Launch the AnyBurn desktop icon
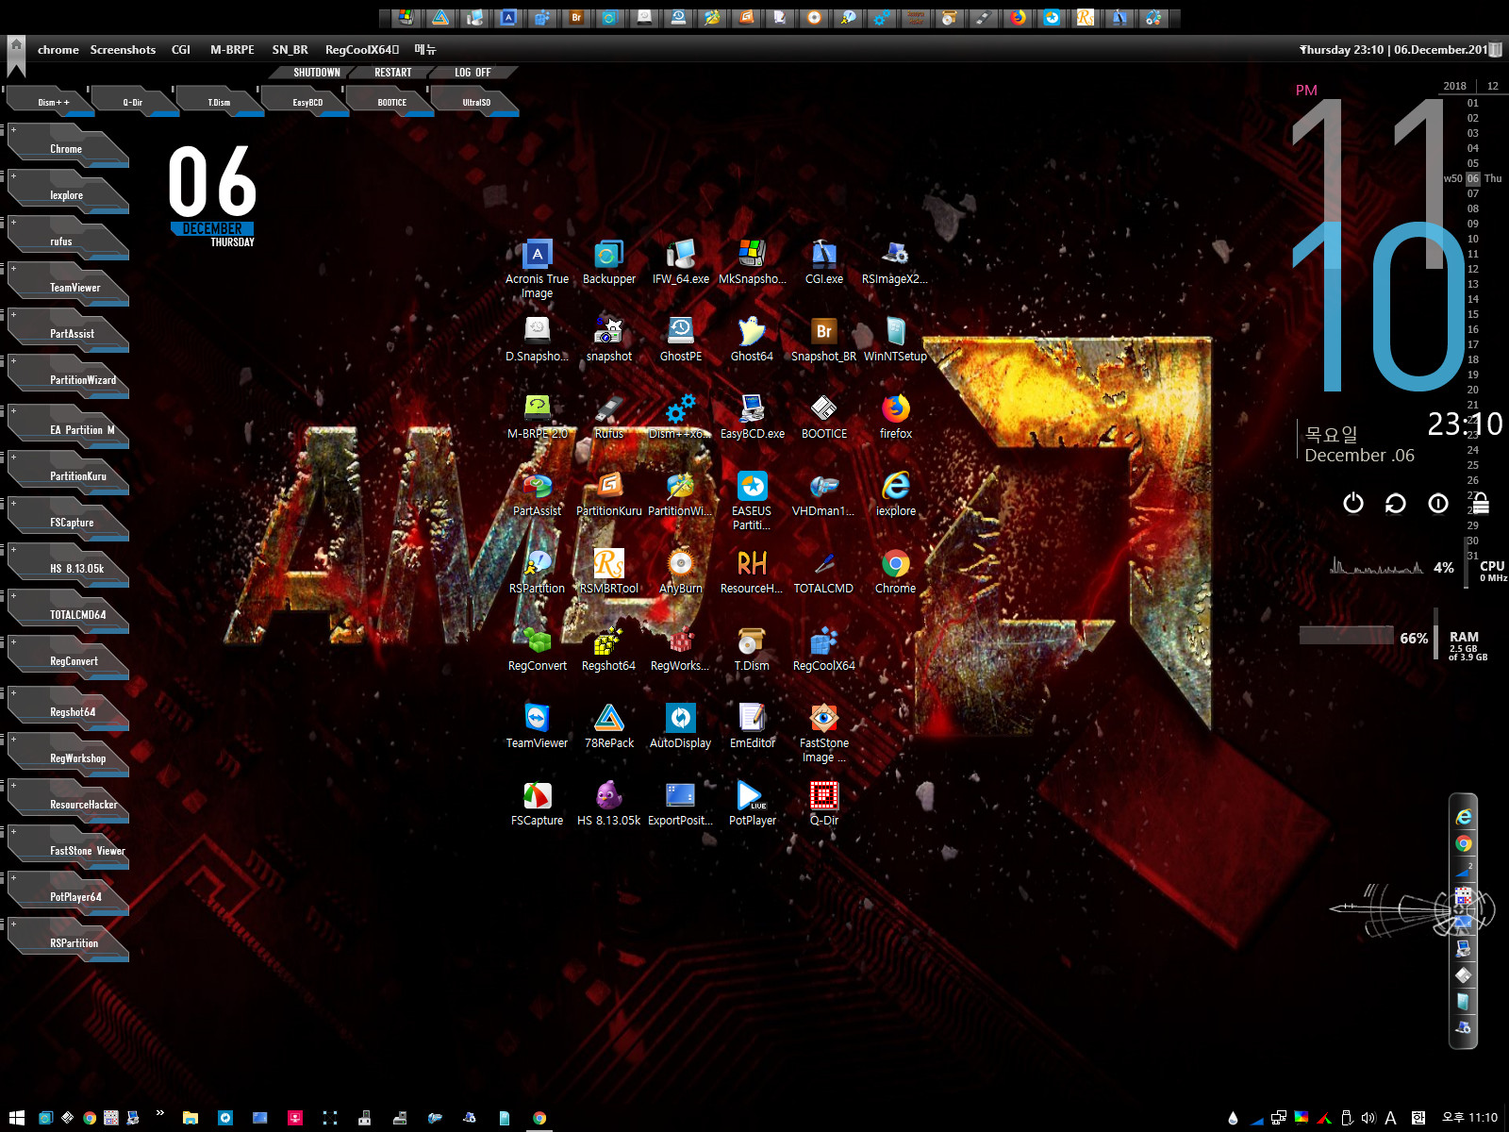The image size is (1509, 1132). (680, 572)
